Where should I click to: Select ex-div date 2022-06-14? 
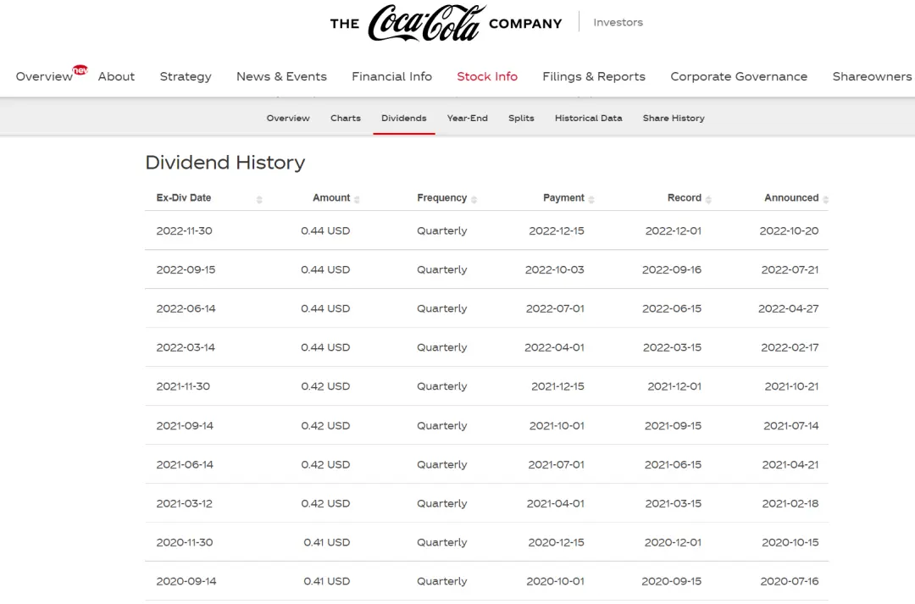pos(186,308)
